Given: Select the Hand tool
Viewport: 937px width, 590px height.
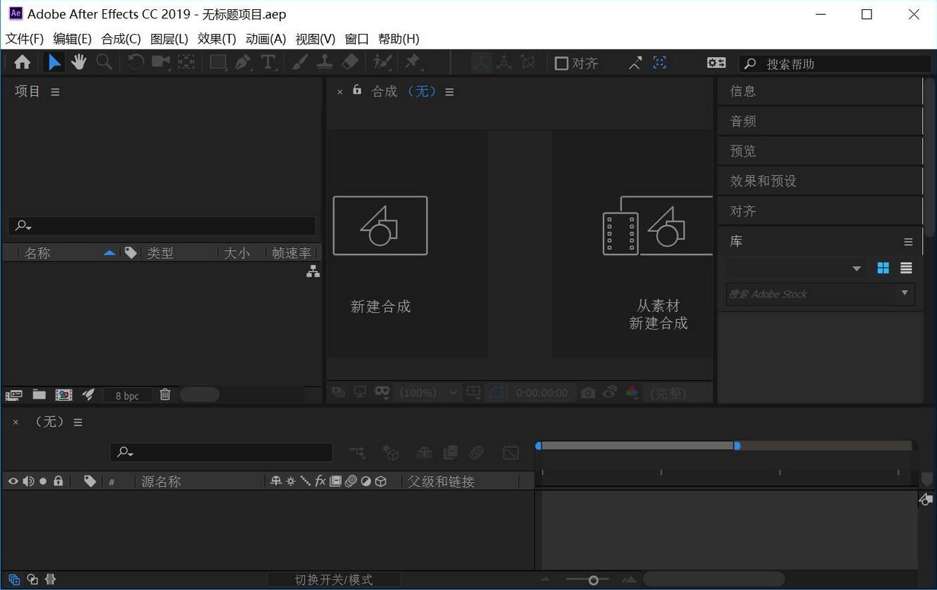Looking at the screenshot, I should click(x=78, y=63).
